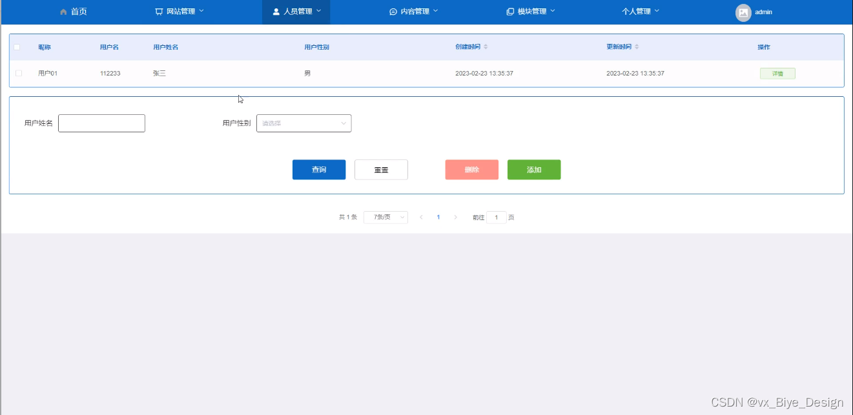Expand the 人员管理 menu chevron
This screenshot has height=415, width=853.
point(318,11)
